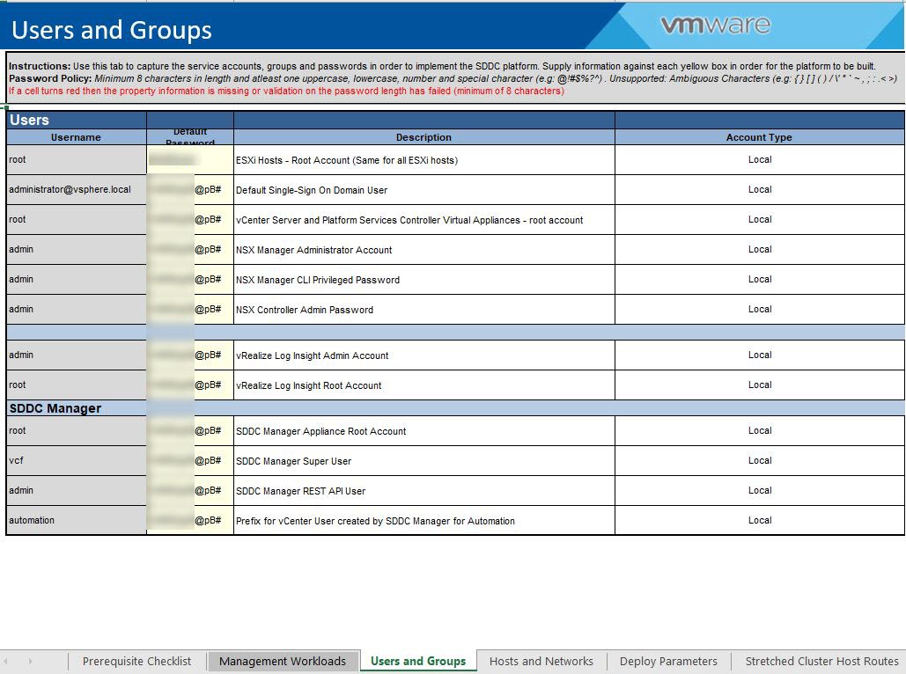
Task: Select the NSX Controller Admin Password description cell
Action: point(423,309)
